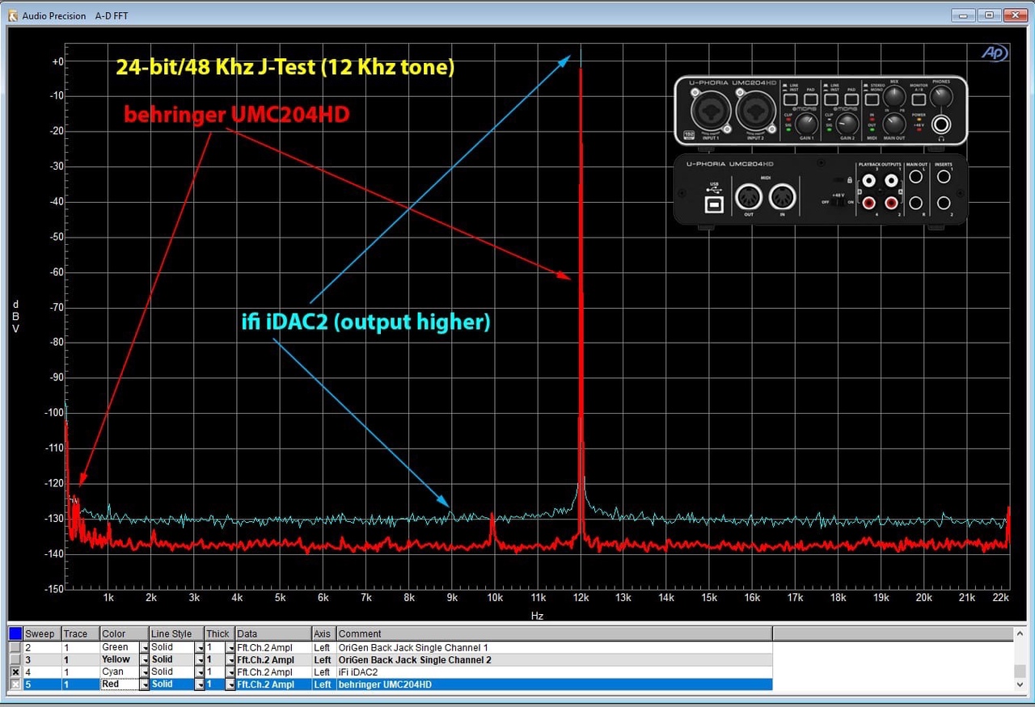Open line style dropdown in Cyan row
This screenshot has width=1035, height=707.
pyautogui.click(x=199, y=672)
